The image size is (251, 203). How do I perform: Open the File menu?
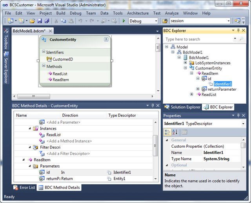coord(8,13)
